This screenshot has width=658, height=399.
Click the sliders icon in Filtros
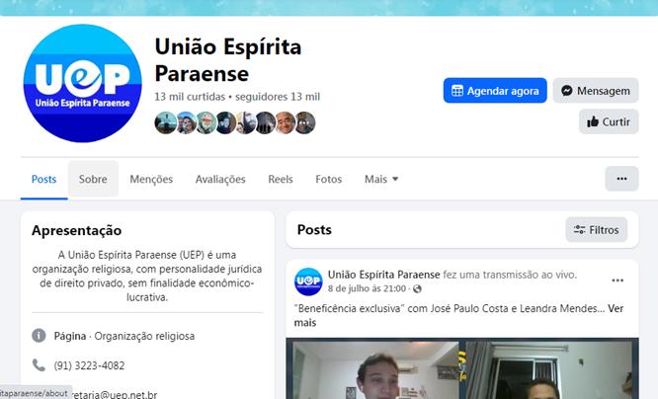click(x=580, y=230)
